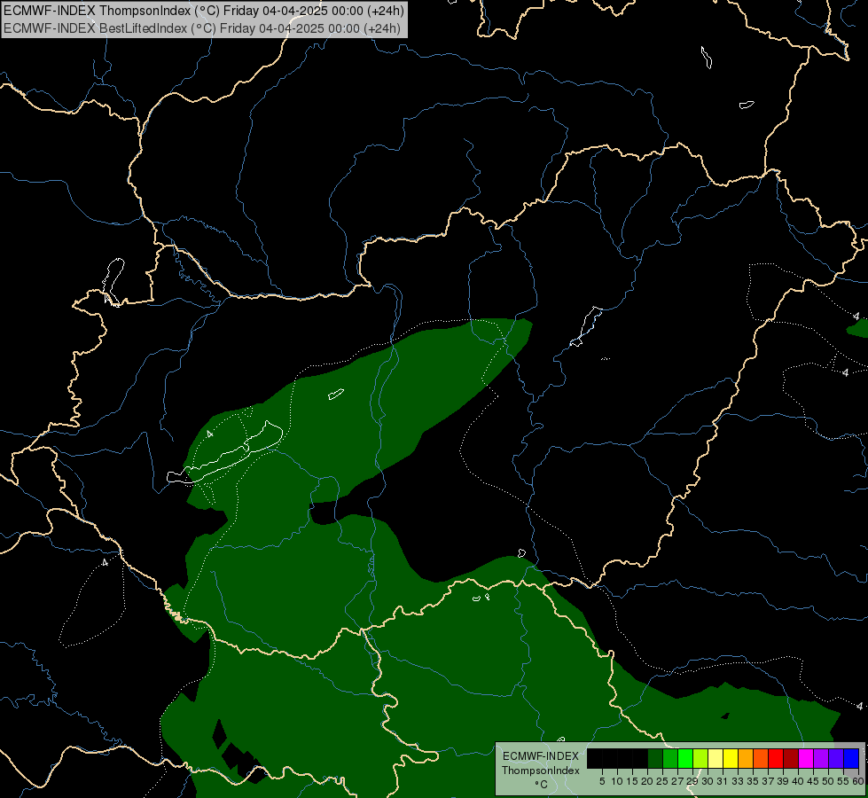This screenshot has width=868, height=798.
Task: Click legend tick value 40
Action: tap(798, 781)
